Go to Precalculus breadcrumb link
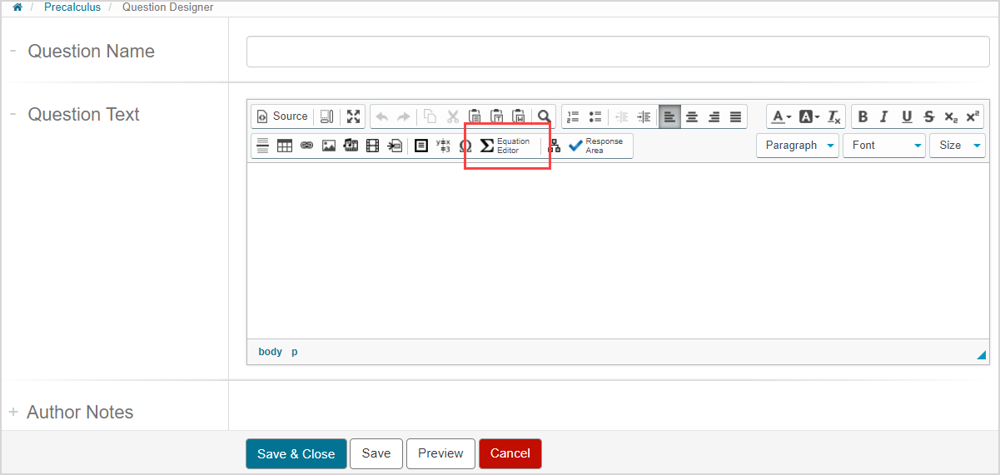1000x475 pixels. point(72,7)
